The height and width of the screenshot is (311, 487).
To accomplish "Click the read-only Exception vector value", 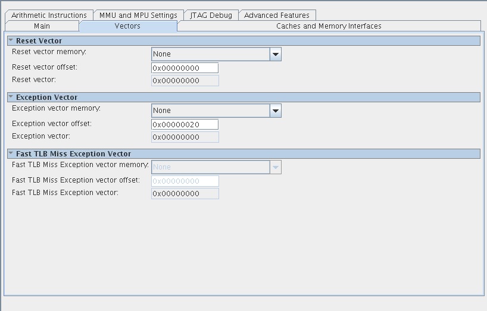I will (x=185, y=137).
